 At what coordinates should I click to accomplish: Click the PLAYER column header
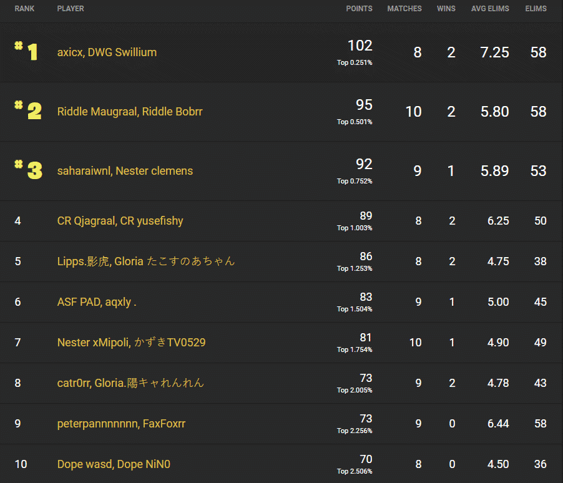click(x=71, y=9)
